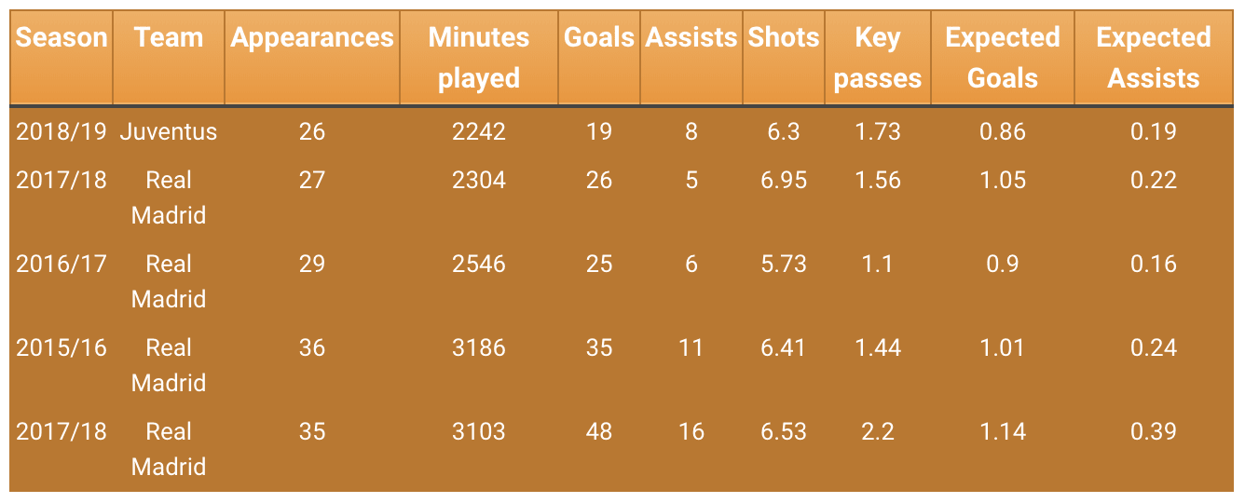Select the Assists column header

691,38
